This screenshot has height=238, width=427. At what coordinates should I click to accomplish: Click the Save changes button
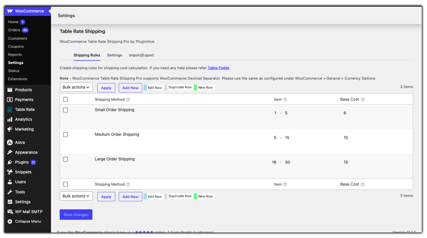tap(76, 215)
